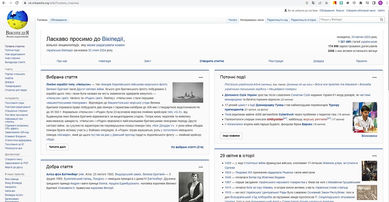Open the purple profile avatar
The image size is (389, 202).
(x=380, y=3)
